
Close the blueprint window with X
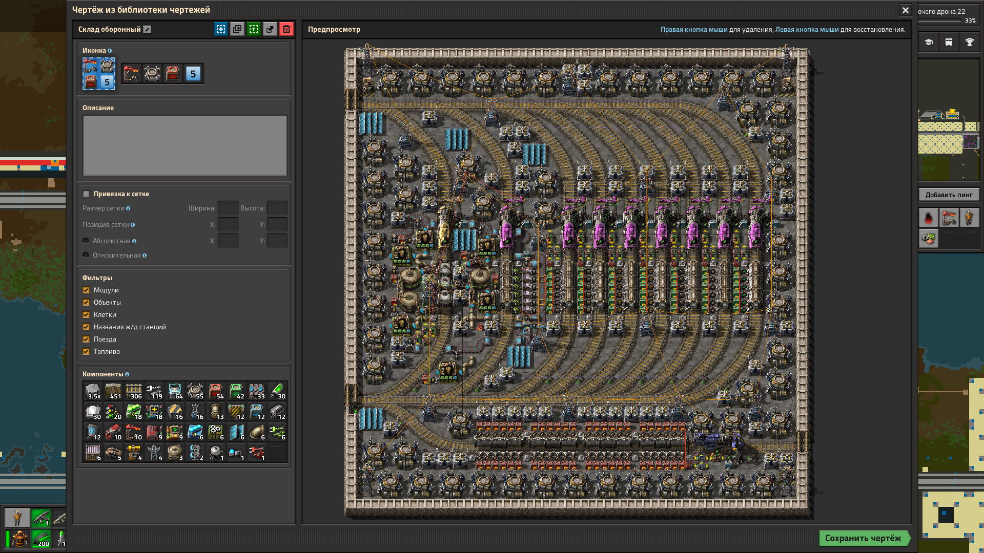coord(906,10)
